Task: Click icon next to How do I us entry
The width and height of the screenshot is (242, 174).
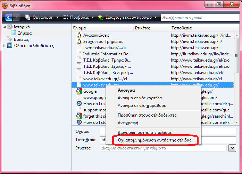Action: coord(79,103)
